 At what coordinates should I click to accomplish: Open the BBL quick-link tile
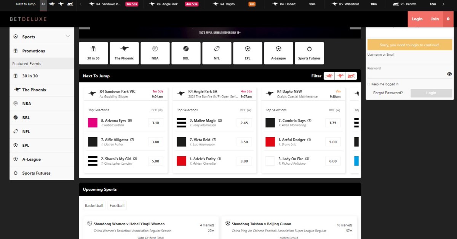coord(186,53)
